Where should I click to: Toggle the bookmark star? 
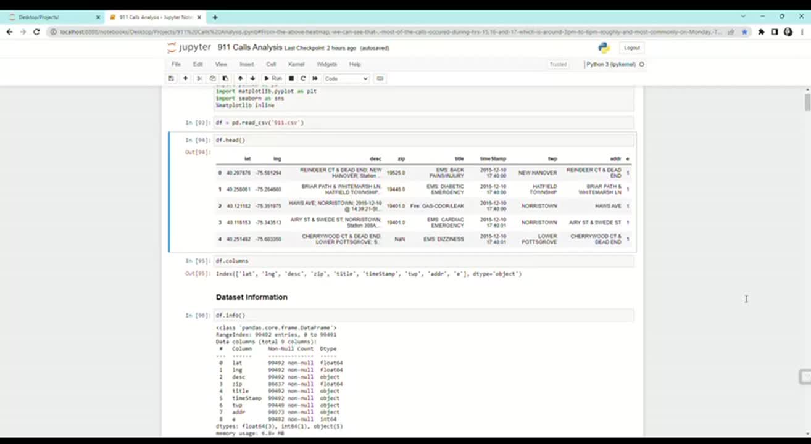[x=744, y=32]
